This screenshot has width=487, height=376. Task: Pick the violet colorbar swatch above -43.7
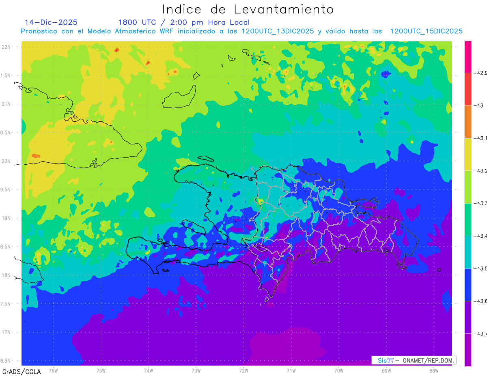[468, 317]
